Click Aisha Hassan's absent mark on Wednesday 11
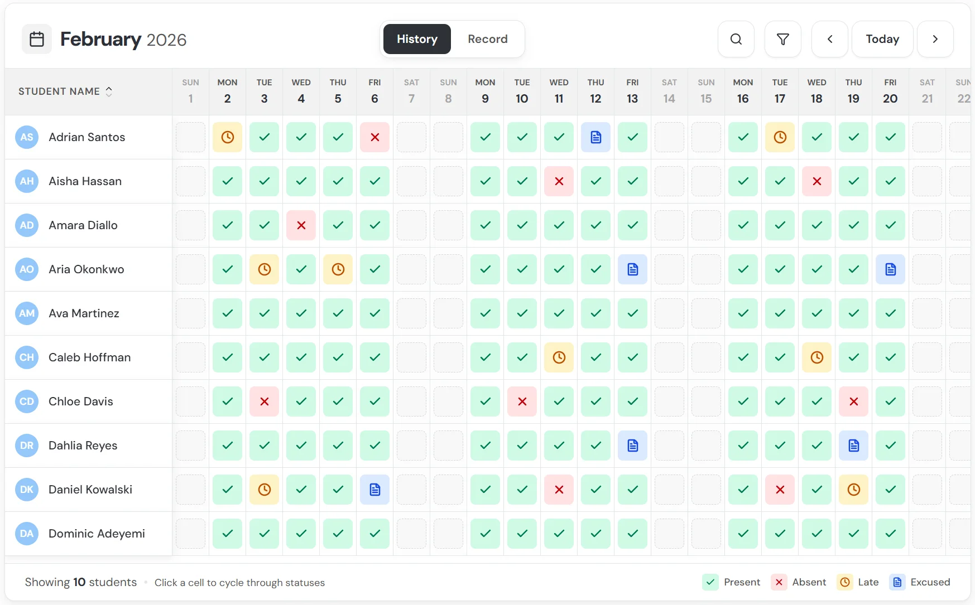The width and height of the screenshot is (975, 605). 559,181
